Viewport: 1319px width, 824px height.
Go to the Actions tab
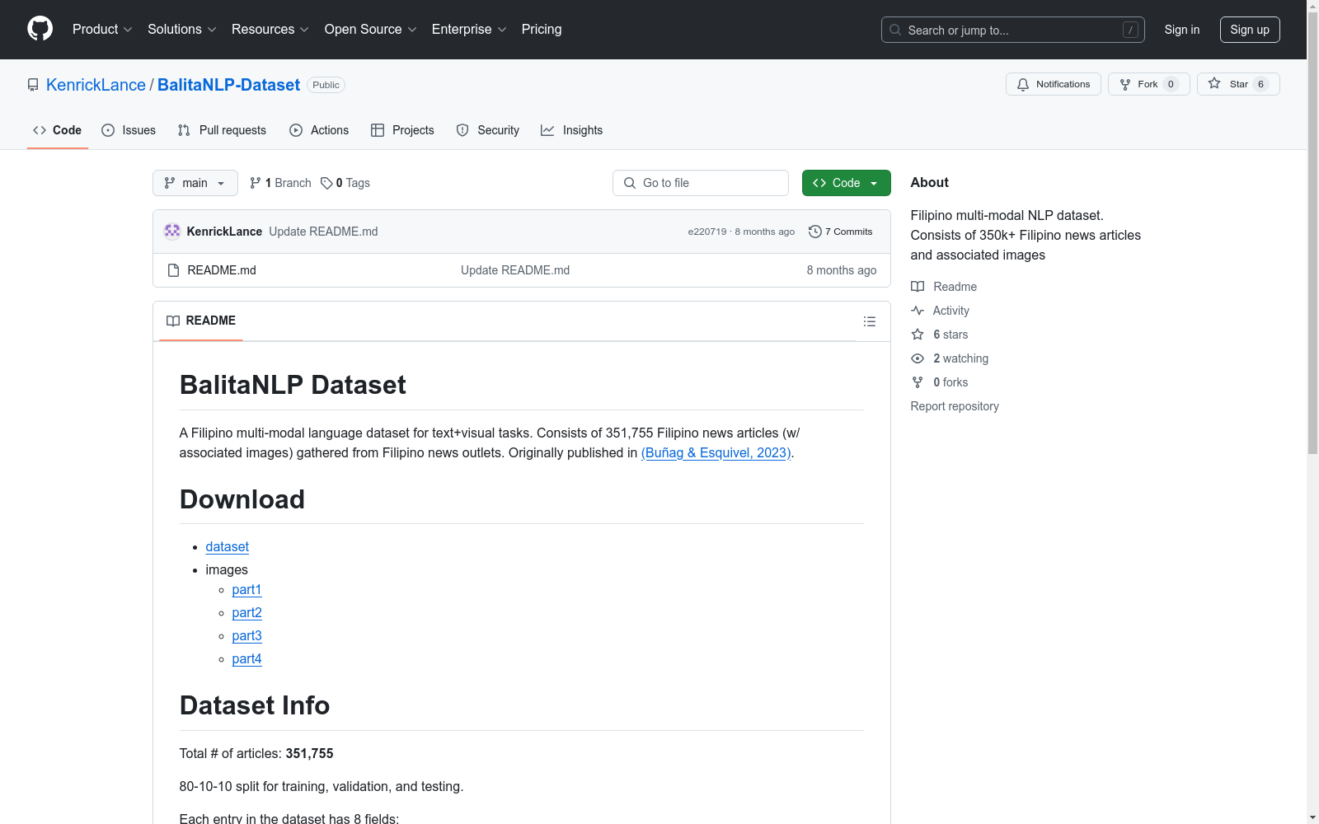pyautogui.click(x=319, y=130)
